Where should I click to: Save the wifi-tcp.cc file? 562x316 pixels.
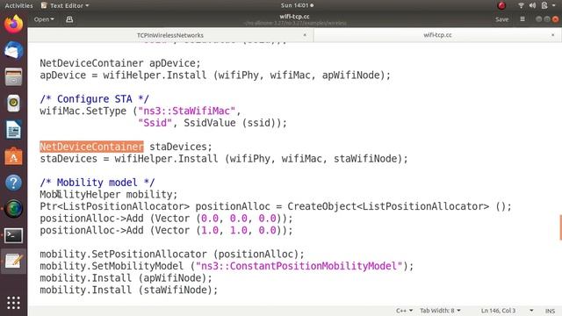[501, 19]
